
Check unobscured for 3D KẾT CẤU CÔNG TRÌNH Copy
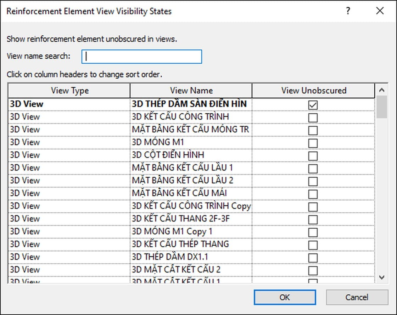pyautogui.click(x=313, y=207)
